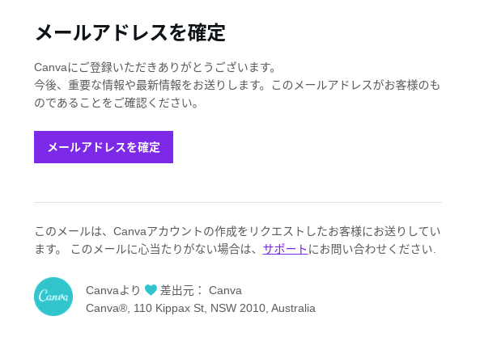Click the line beginning このメールは、Canvaアカウント
Viewport: 480px width, 358px height.
(237, 231)
